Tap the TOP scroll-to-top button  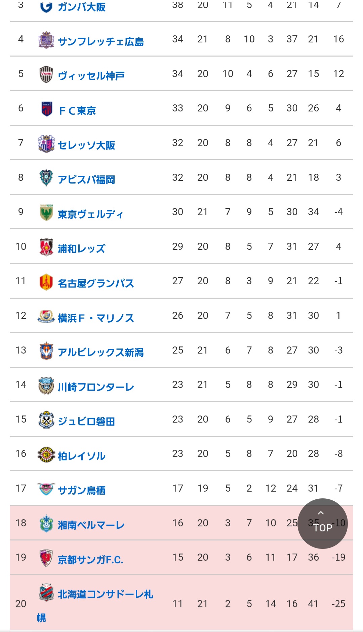tap(322, 523)
